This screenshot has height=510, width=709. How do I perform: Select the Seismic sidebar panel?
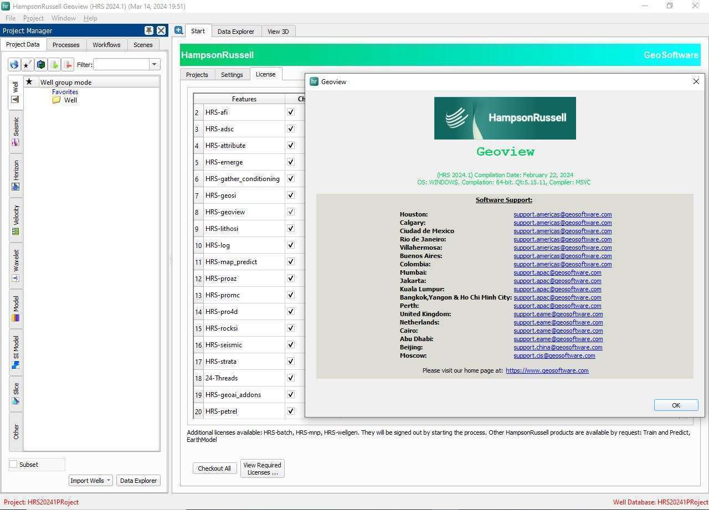tap(15, 128)
